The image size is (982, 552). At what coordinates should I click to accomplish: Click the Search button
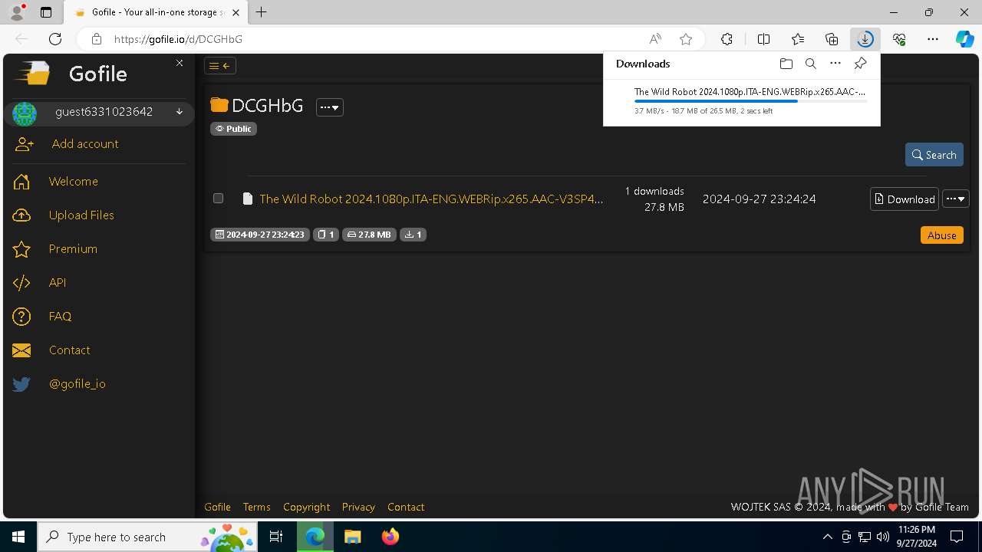[x=934, y=155]
